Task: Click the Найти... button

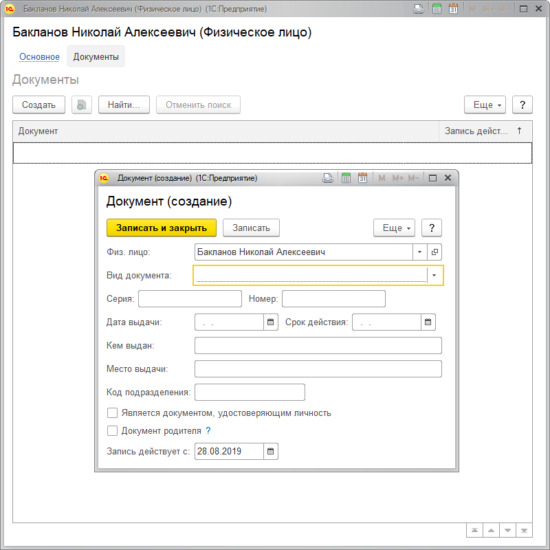Action: pos(124,105)
